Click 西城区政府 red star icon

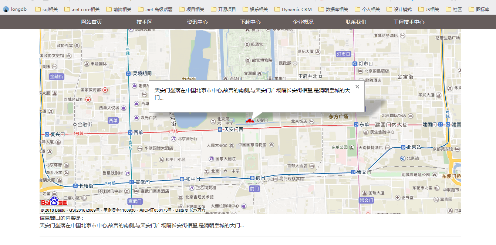point(88,100)
